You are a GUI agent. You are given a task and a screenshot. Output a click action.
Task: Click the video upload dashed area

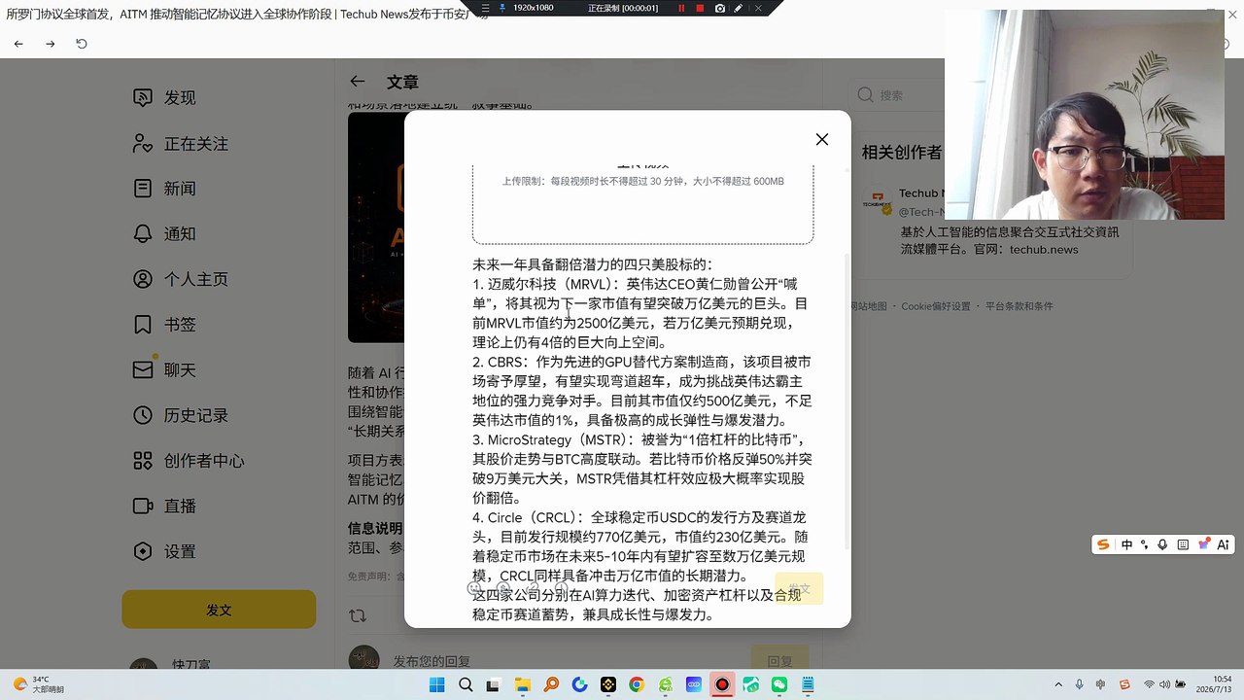click(x=642, y=203)
